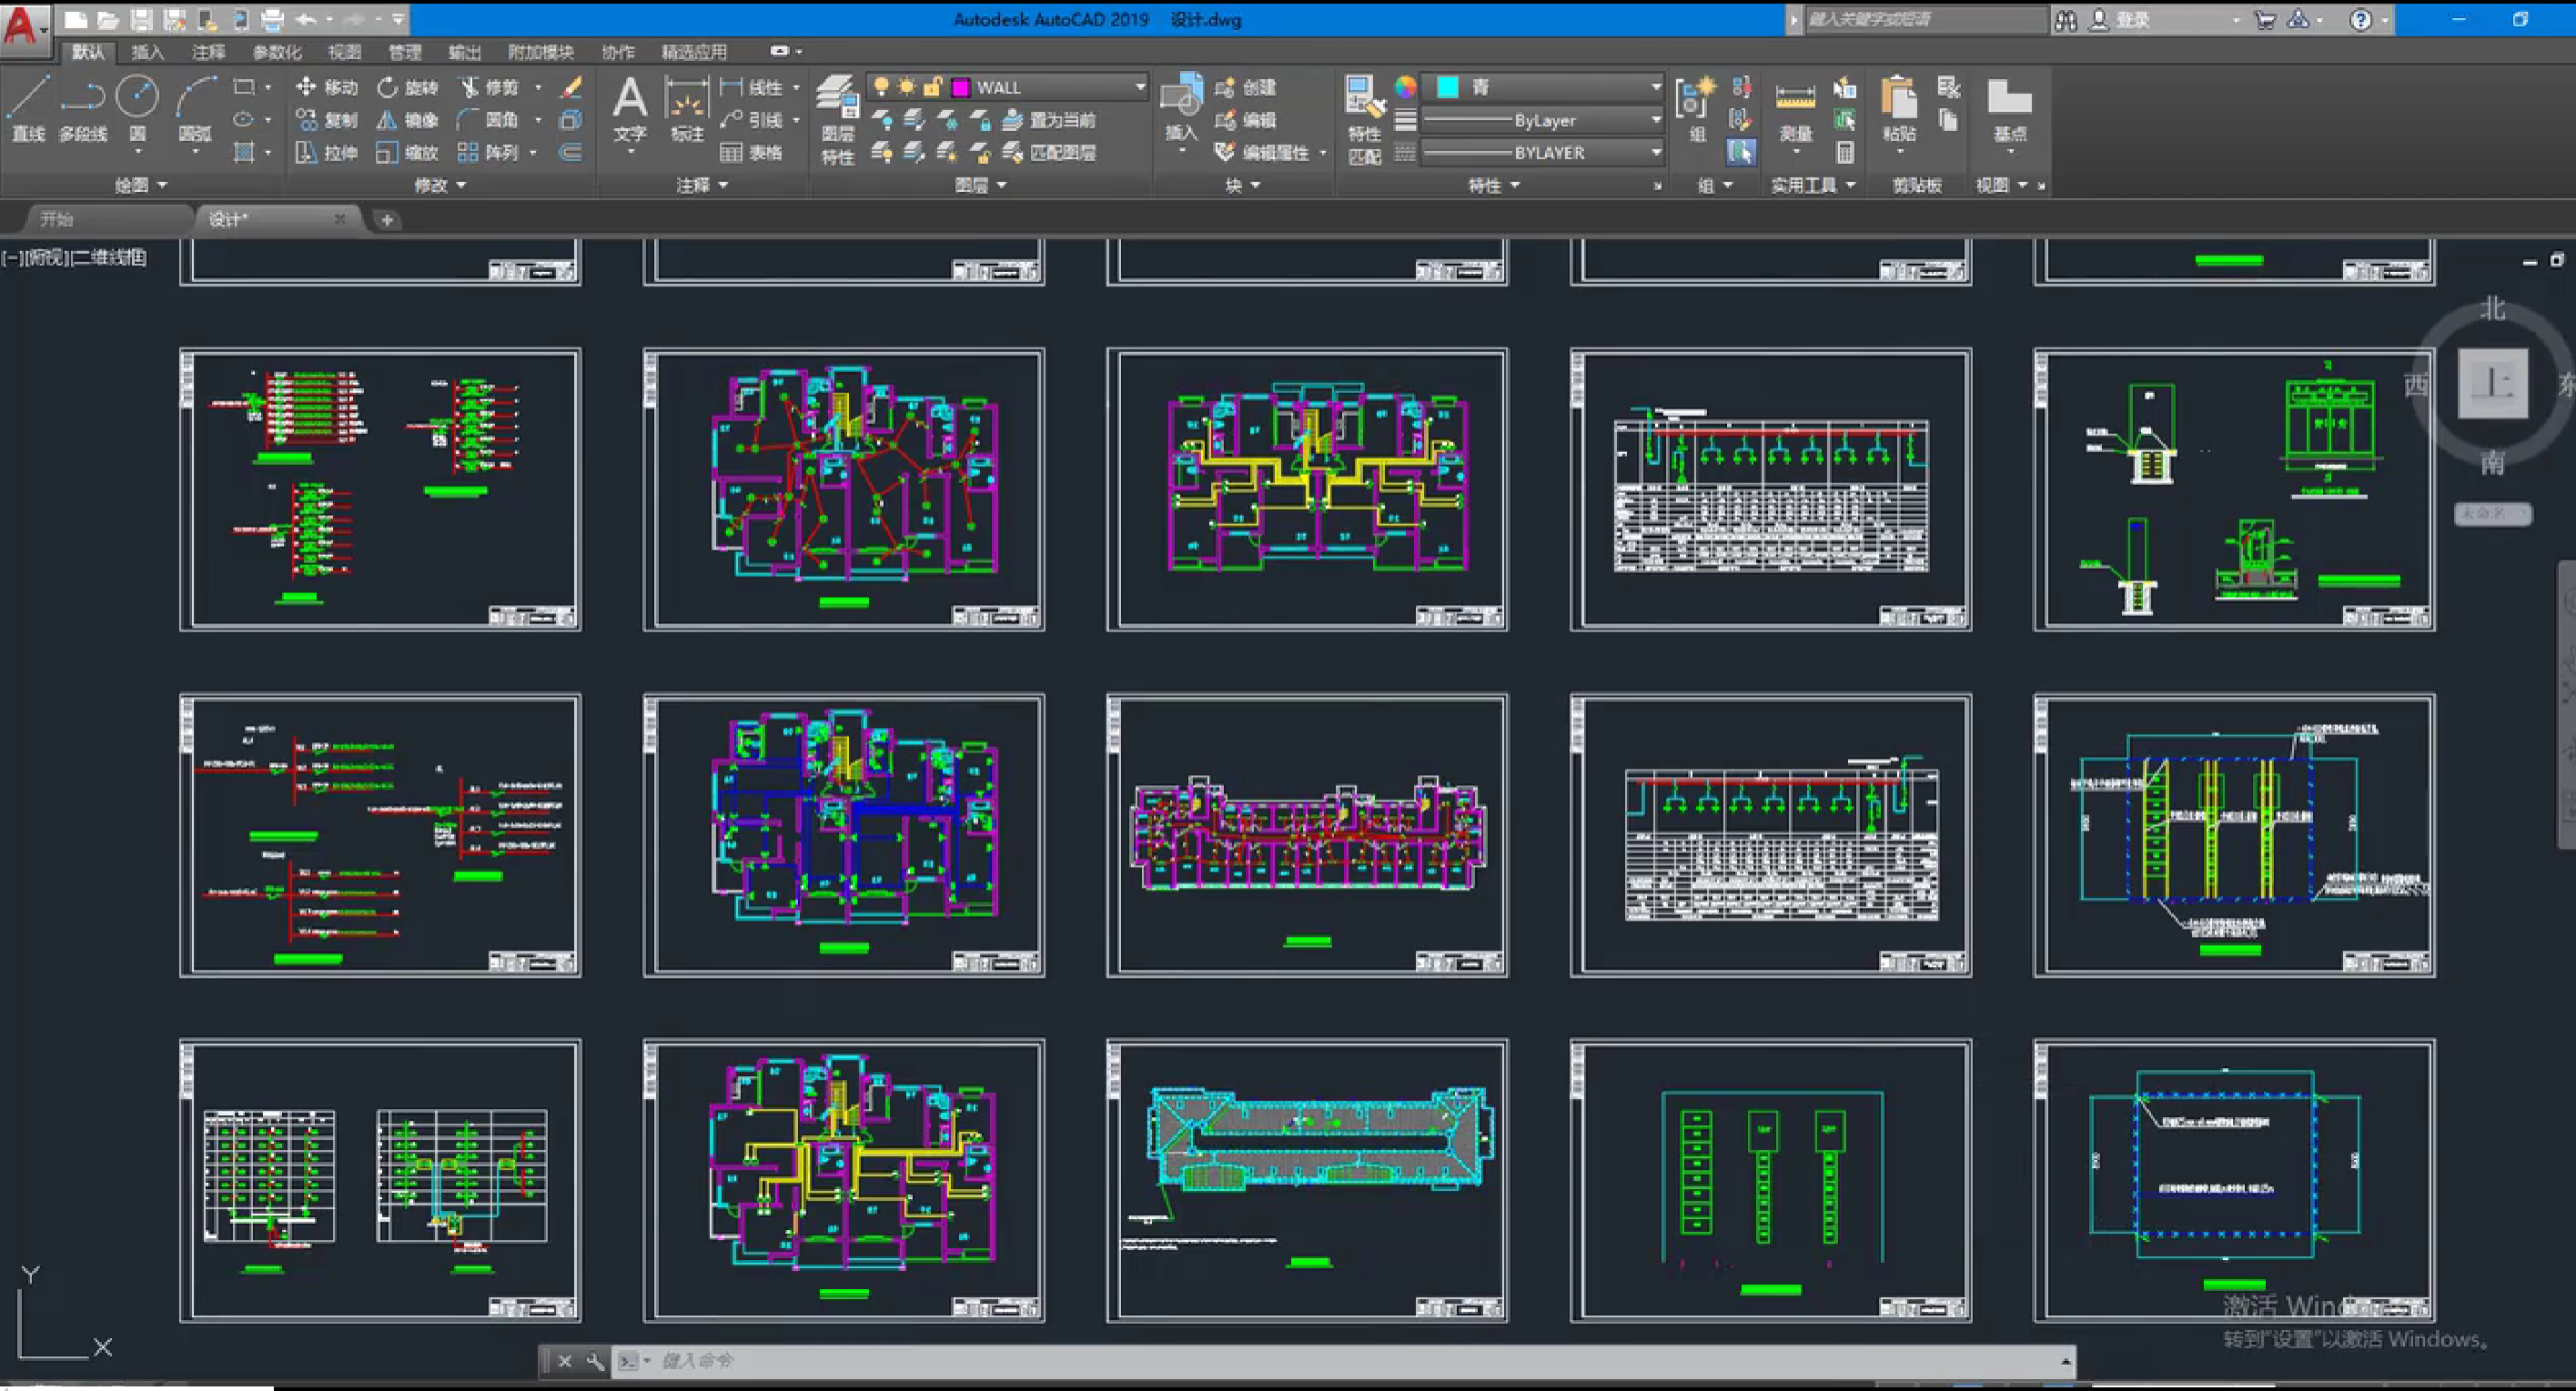Click the Move (移动) tool
This screenshot has height=1391, width=2576.
pyautogui.click(x=327, y=88)
